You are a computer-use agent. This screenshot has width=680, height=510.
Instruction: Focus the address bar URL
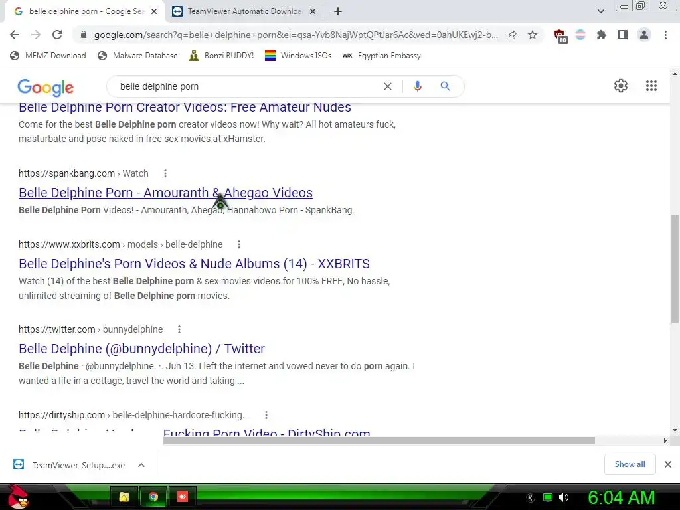pyautogui.click(x=296, y=35)
